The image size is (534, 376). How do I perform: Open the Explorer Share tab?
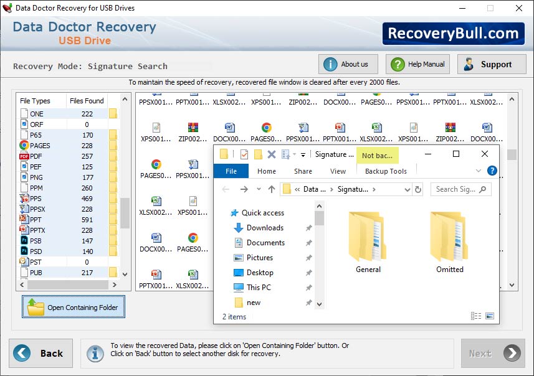point(303,171)
